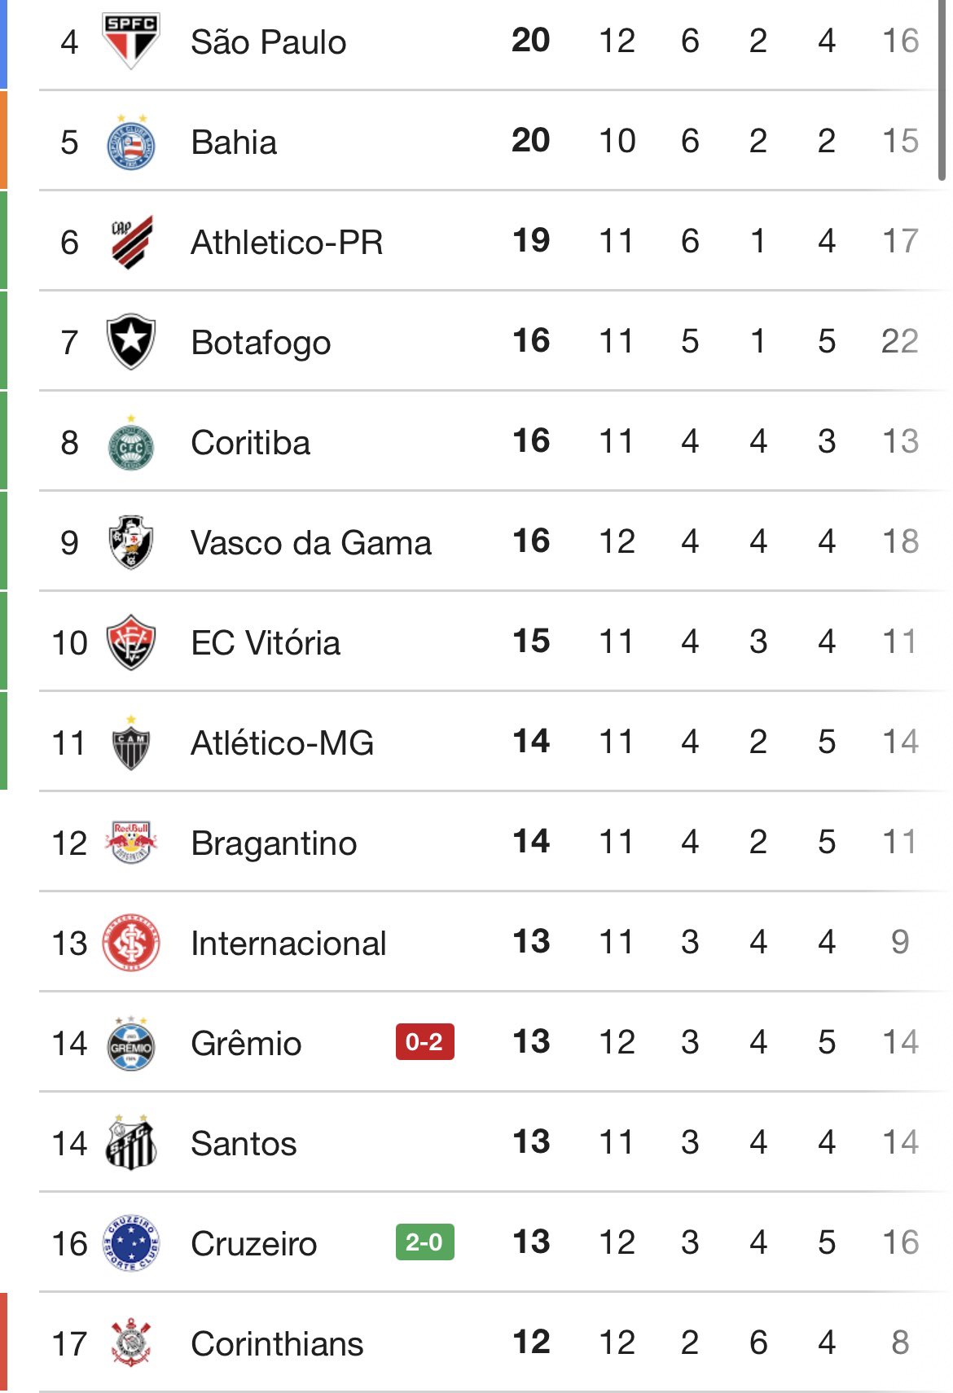953x1393 pixels.
Task: Open Cruzeiro's green 2-0 score badge
Action: [424, 1242]
